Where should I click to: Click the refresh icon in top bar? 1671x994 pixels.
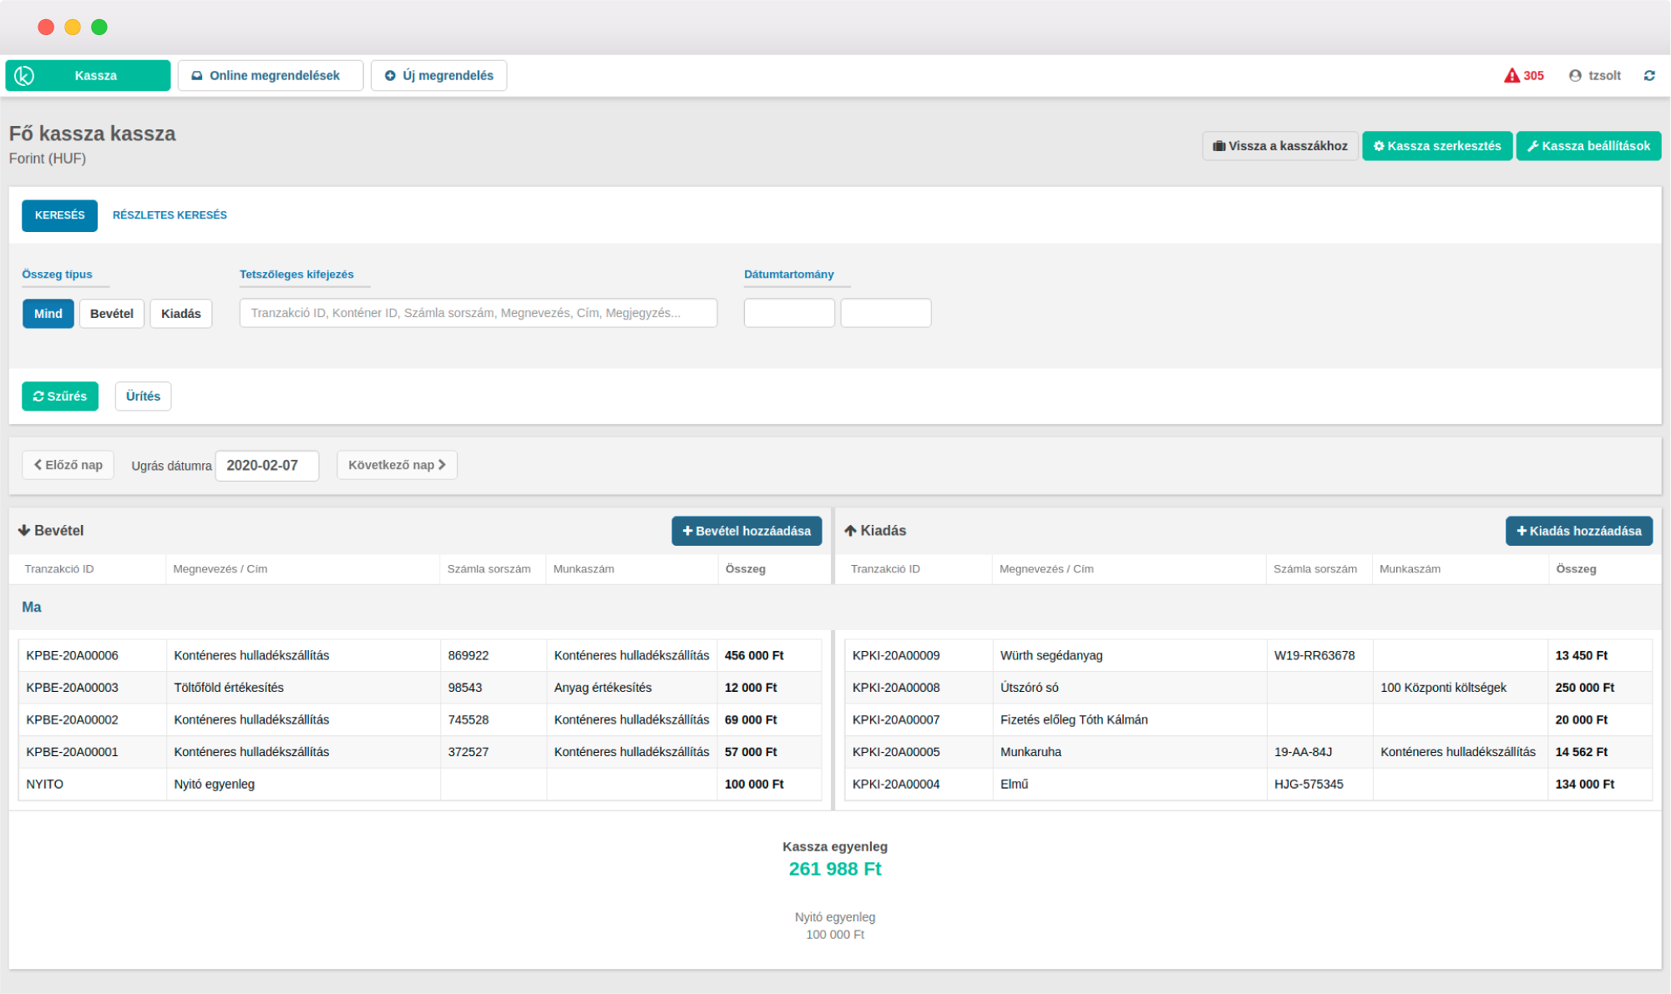(1649, 76)
